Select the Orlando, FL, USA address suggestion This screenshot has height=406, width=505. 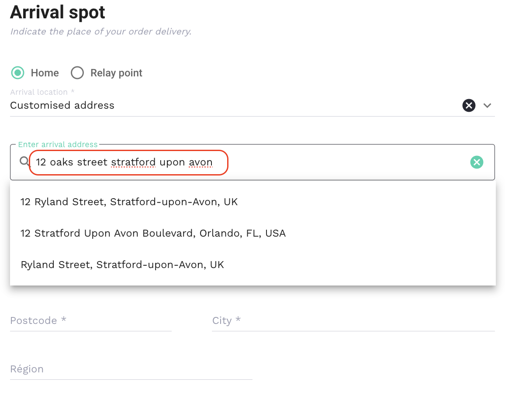pos(153,233)
